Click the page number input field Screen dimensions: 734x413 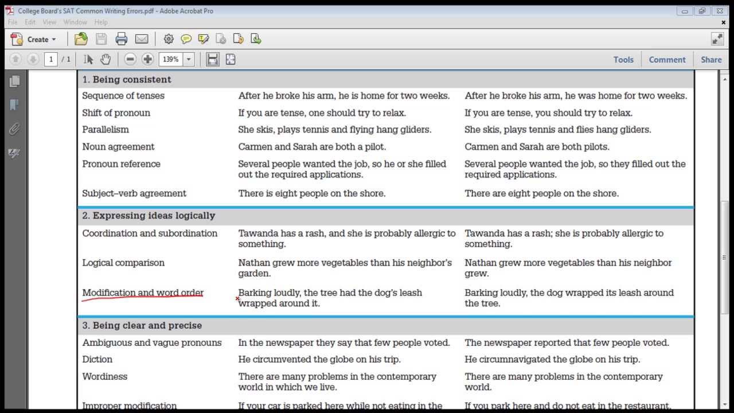pyautogui.click(x=51, y=59)
